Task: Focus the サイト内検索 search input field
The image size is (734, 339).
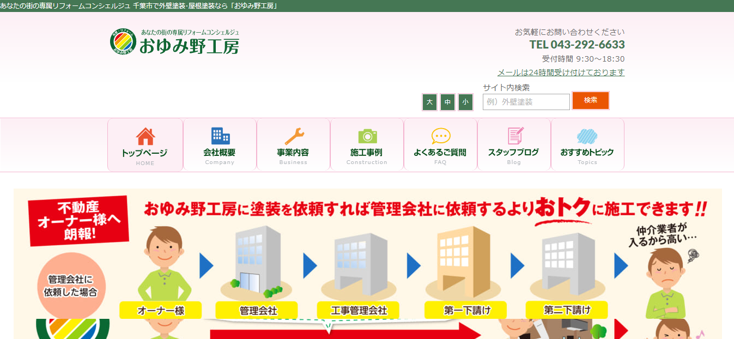Action: pos(526,102)
